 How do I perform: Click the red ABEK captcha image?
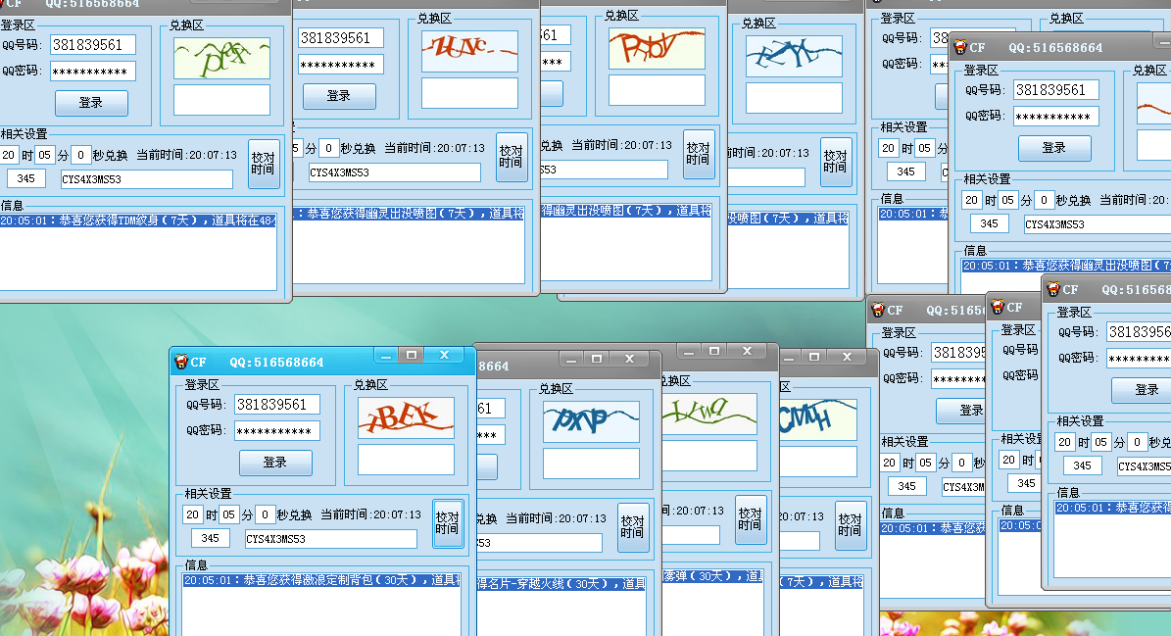(x=407, y=418)
